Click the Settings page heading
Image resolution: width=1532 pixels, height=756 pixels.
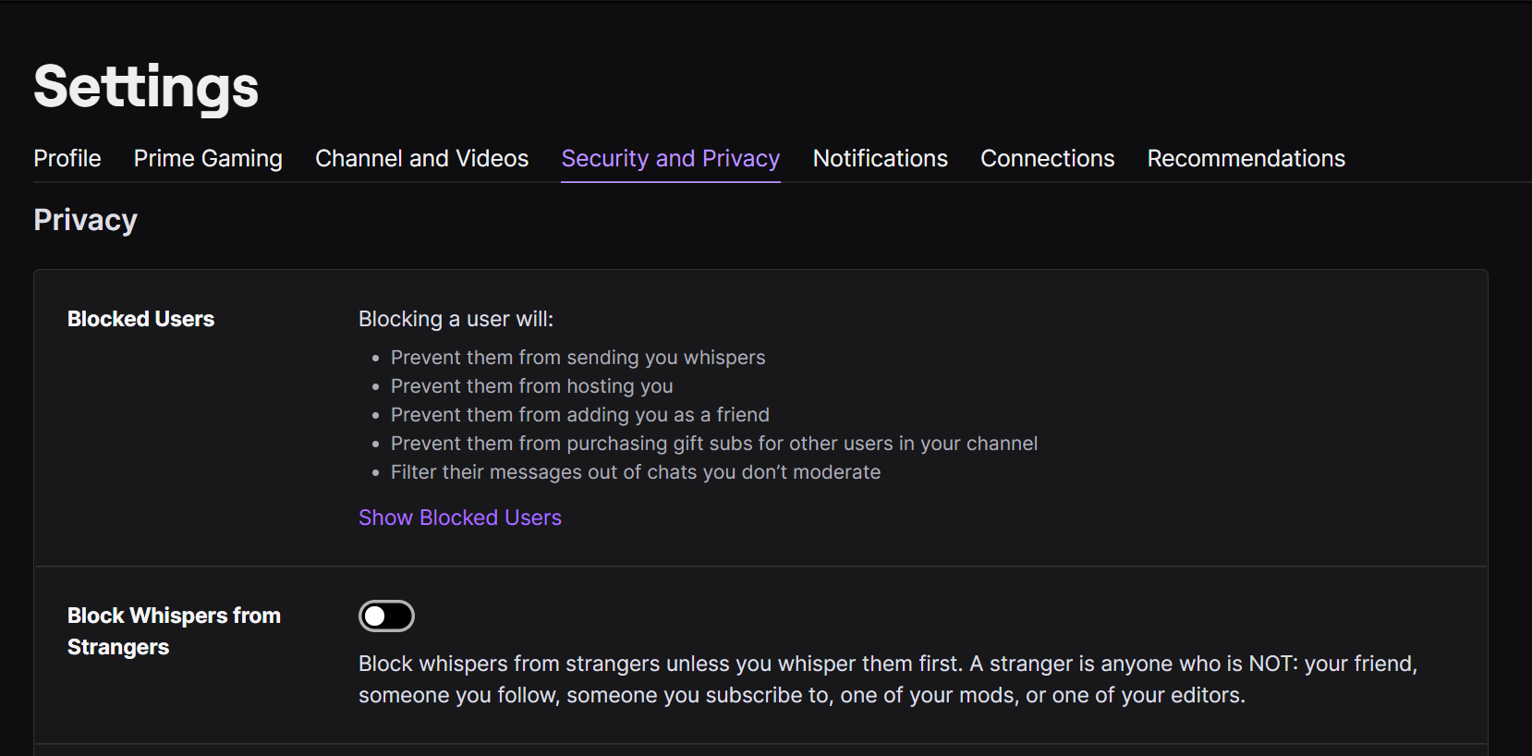coord(145,88)
